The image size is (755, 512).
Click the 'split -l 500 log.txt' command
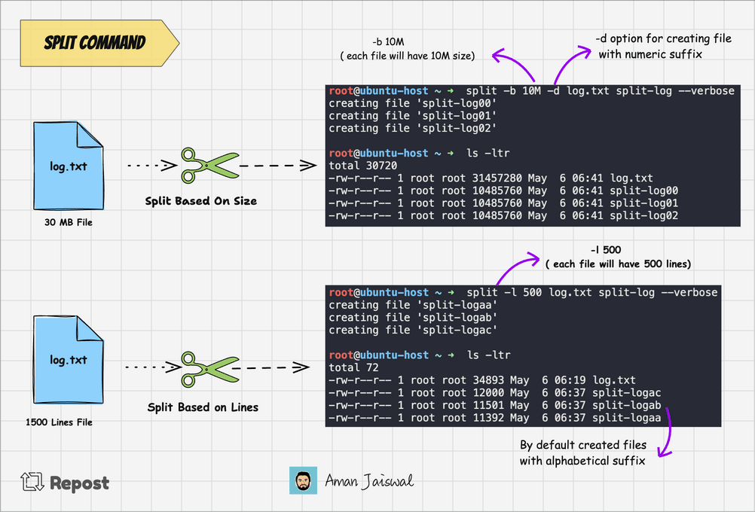[x=591, y=293]
